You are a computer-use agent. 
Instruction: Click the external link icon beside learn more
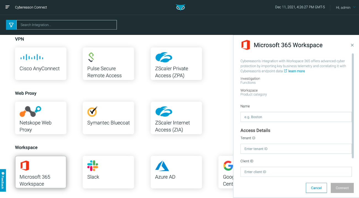point(286,71)
